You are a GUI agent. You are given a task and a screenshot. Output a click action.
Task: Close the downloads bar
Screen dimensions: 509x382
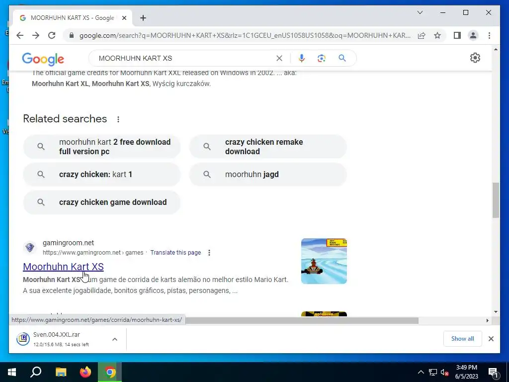click(491, 339)
